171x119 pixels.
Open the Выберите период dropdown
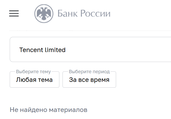click(89, 80)
